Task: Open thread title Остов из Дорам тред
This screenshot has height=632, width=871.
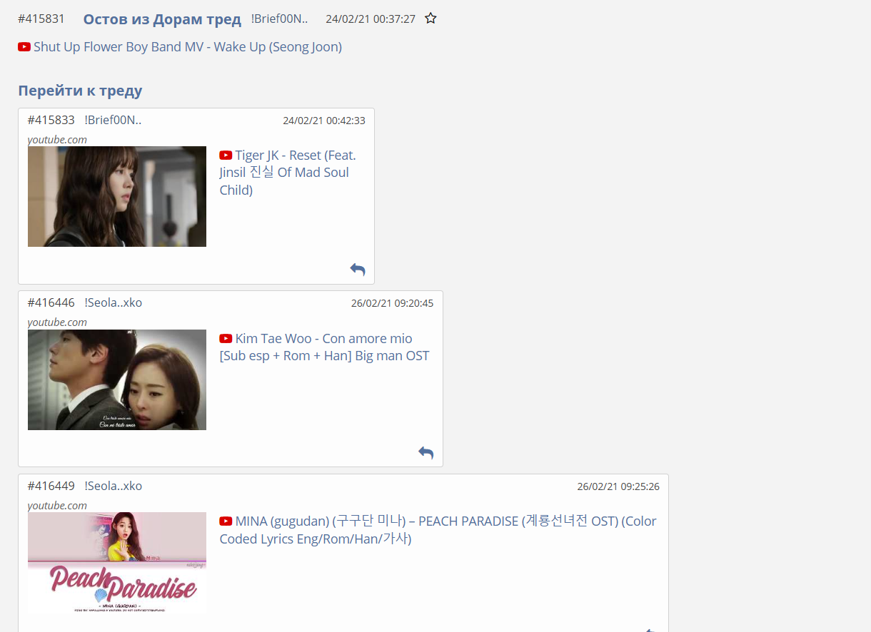Action: click(162, 19)
